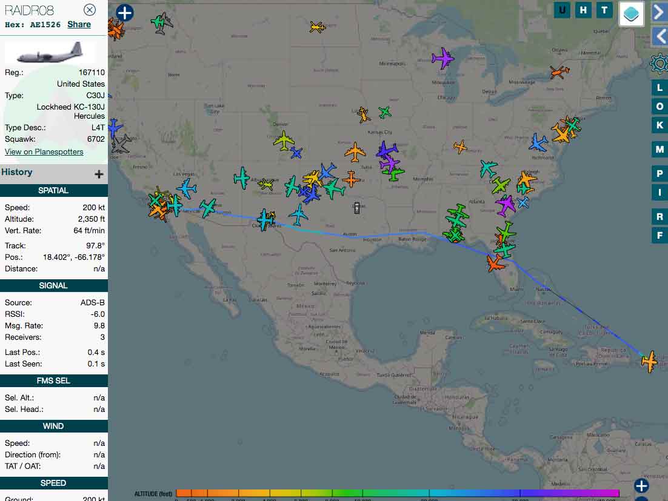Toggle the R button on right edge

coord(660,217)
